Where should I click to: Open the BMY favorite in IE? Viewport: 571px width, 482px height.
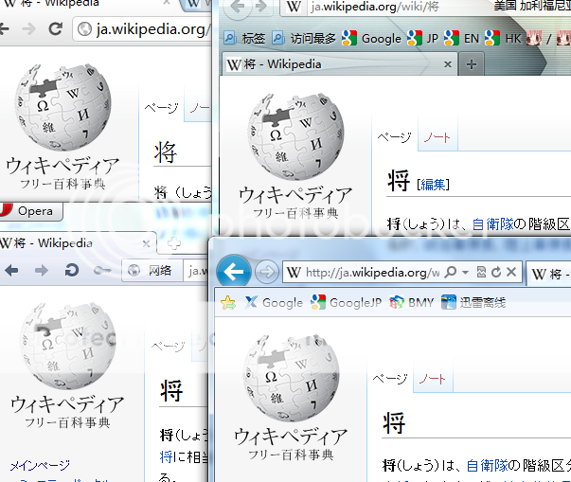pyautogui.click(x=412, y=302)
